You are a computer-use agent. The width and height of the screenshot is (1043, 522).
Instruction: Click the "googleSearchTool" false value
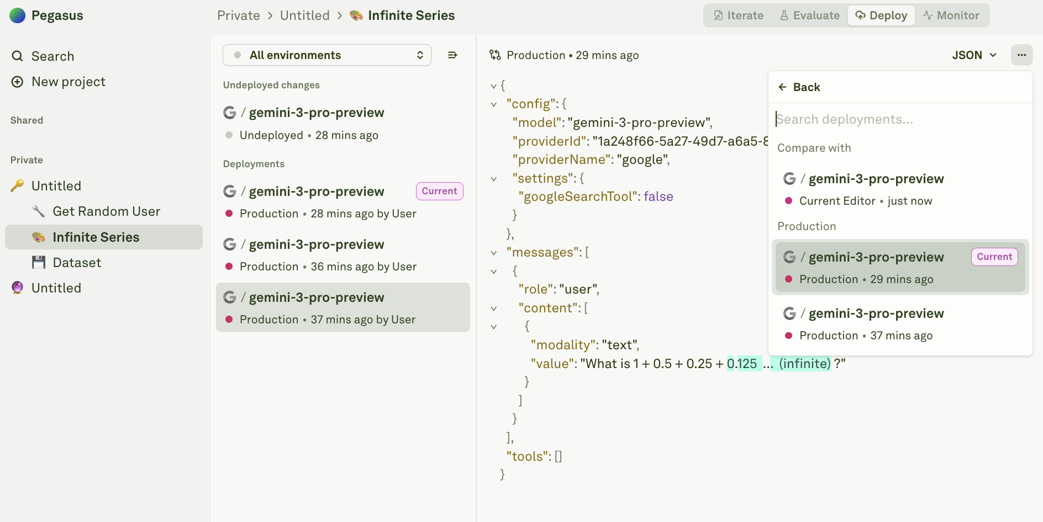pos(659,196)
